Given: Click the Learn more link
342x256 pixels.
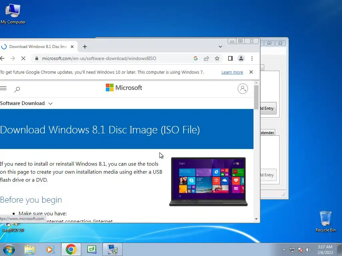Looking at the screenshot, I should (x=232, y=72).
